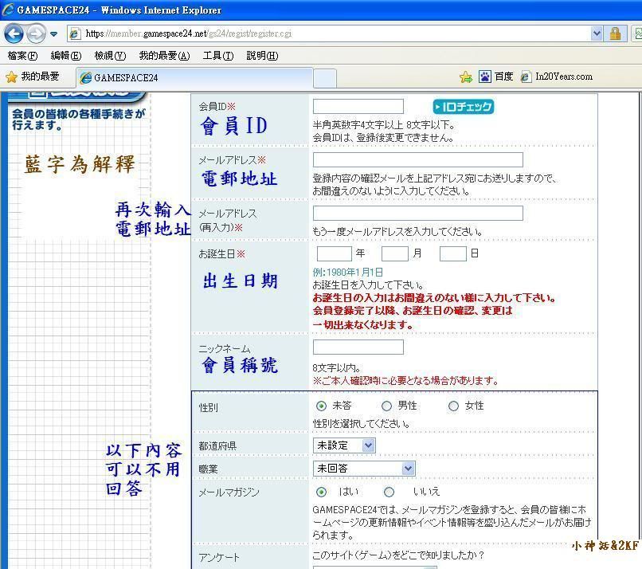This screenshot has width=642, height=569.
Task: Open the address bar URL history dropdown
Action: click(597, 33)
